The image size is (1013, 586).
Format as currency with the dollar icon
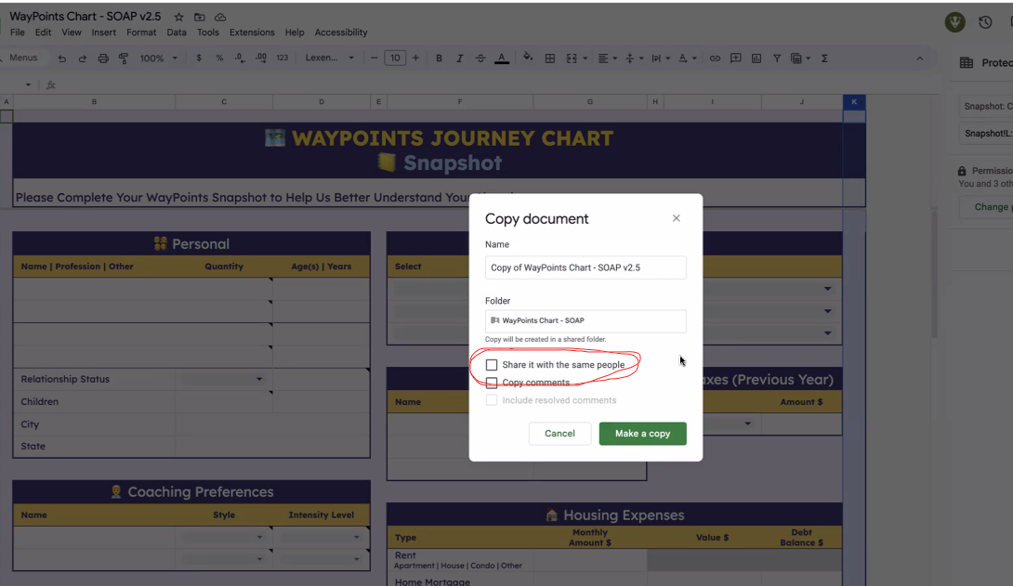pos(199,59)
